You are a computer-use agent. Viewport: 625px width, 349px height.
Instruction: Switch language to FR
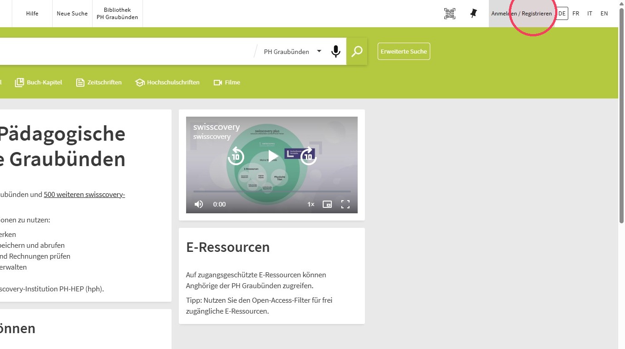click(576, 14)
